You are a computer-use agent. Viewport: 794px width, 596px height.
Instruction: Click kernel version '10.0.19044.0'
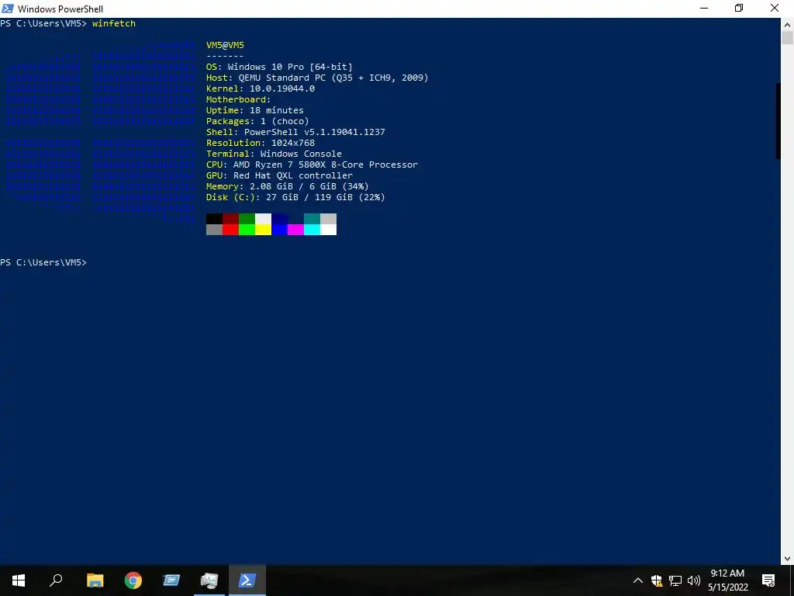[282, 88]
